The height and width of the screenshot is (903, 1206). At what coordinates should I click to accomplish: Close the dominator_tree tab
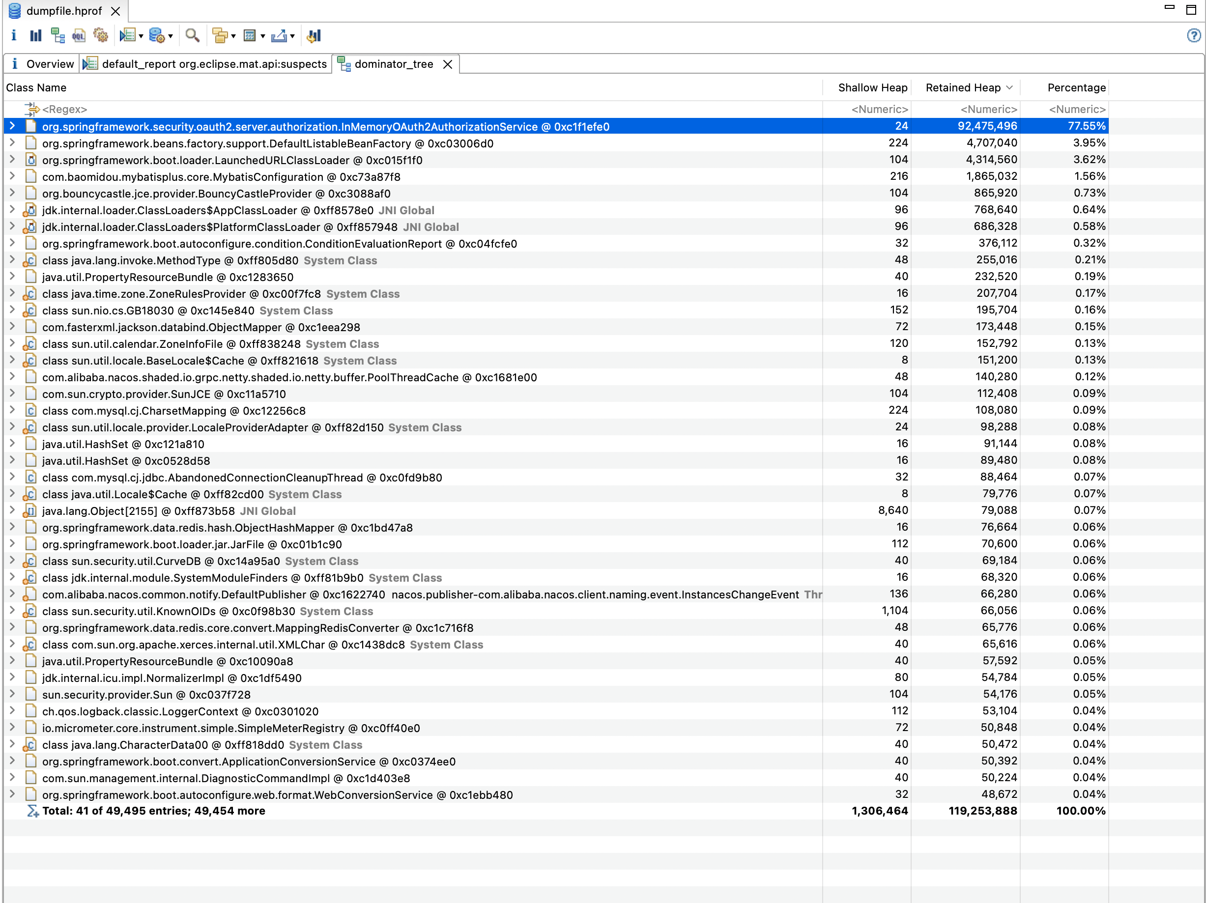click(x=448, y=64)
